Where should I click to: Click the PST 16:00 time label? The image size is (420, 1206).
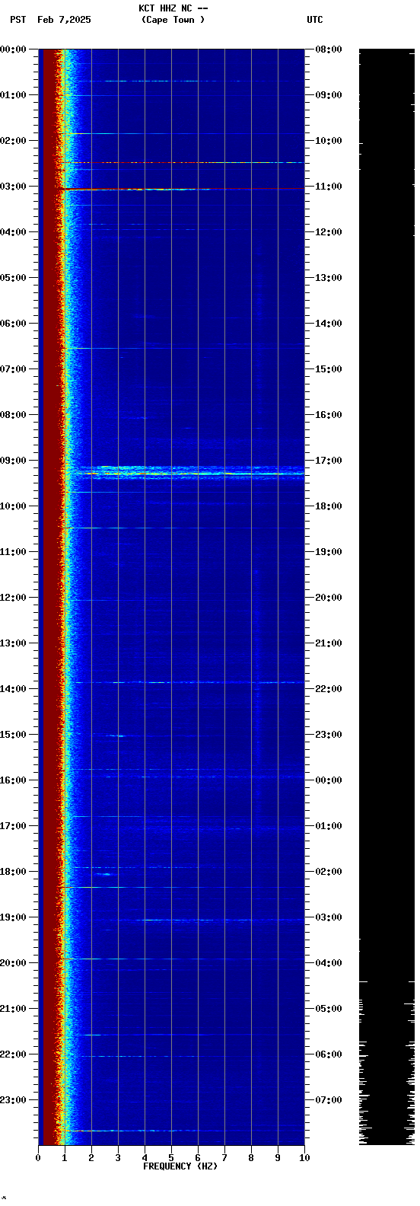[x=13, y=780]
